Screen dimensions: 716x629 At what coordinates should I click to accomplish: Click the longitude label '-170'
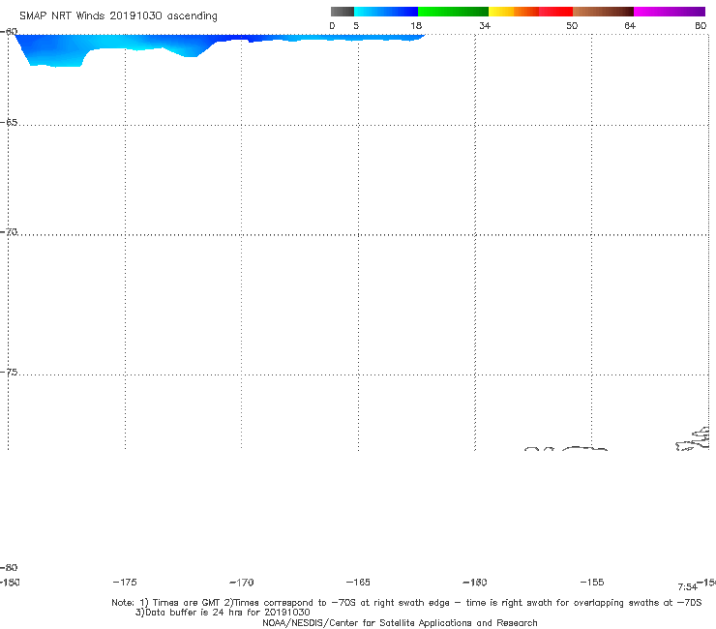pyautogui.click(x=242, y=583)
